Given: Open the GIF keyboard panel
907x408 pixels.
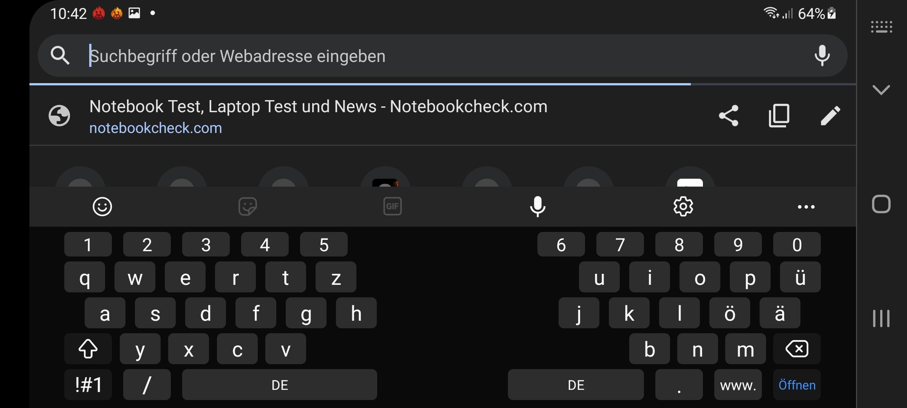Looking at the screenshot, I should pos(393,206).
